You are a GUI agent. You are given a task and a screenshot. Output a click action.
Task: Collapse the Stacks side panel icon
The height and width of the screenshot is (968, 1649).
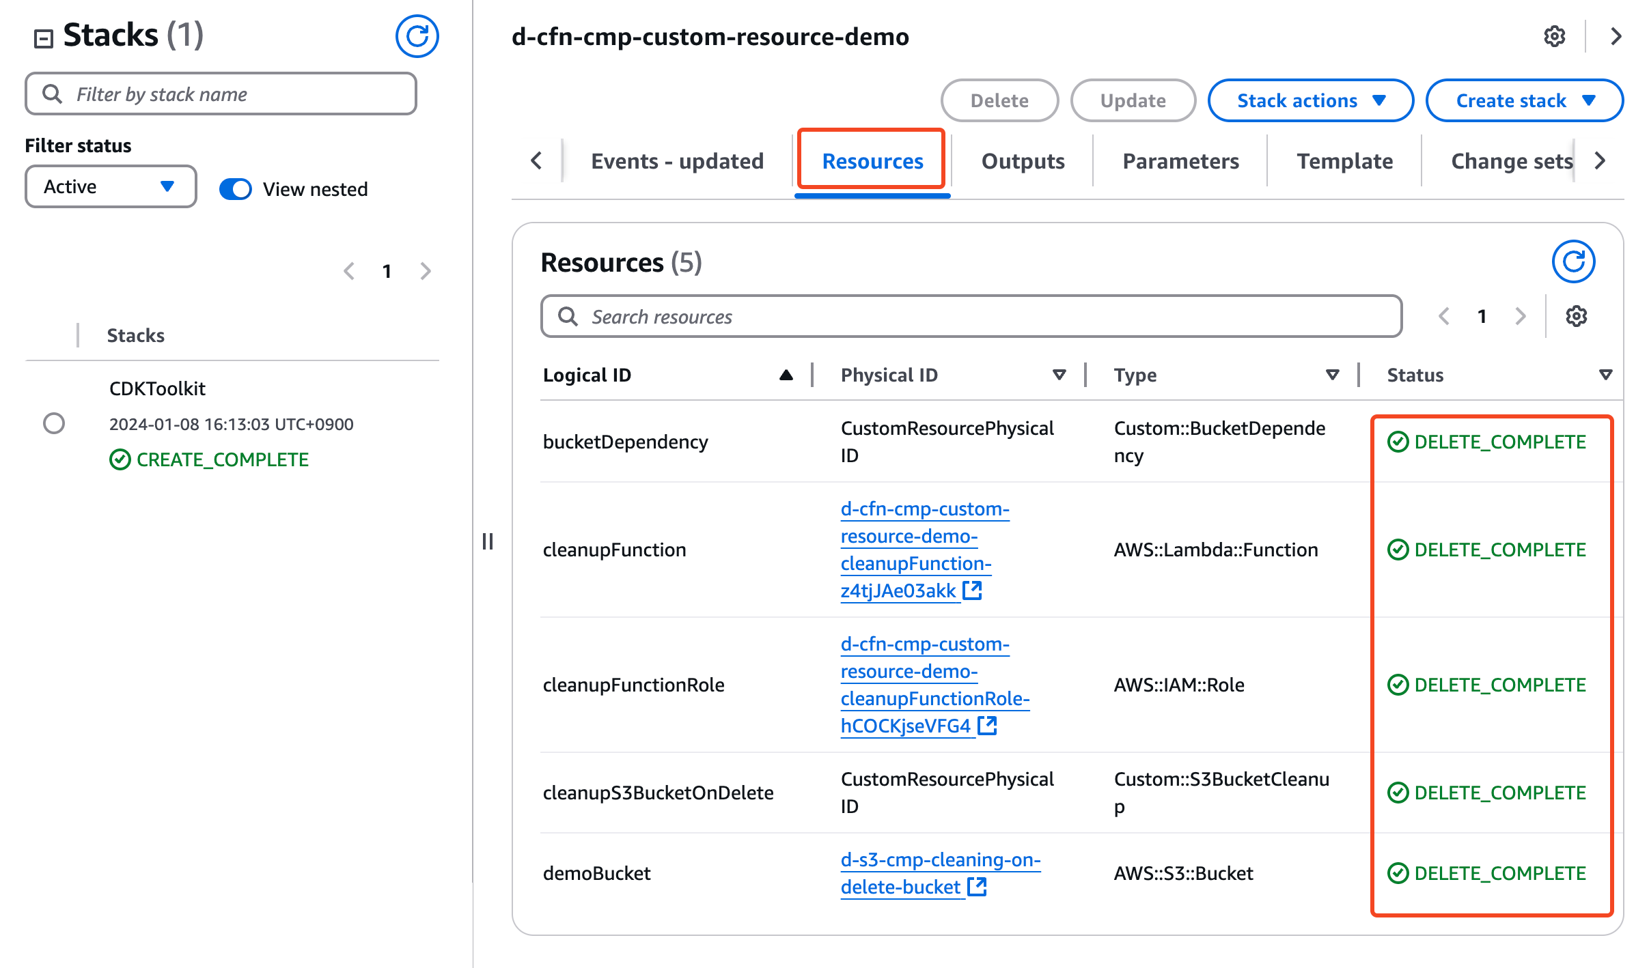[x=44, y=38]
